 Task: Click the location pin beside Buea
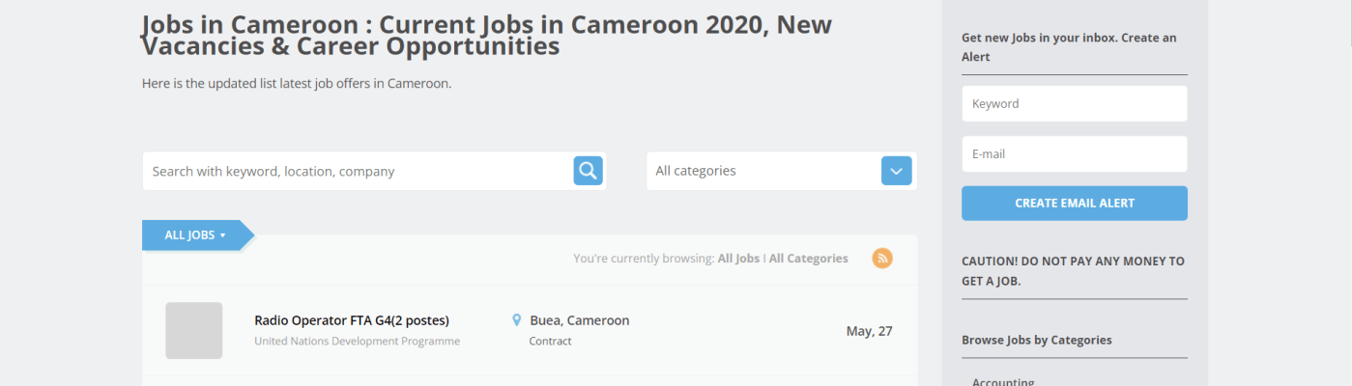point(517,320)
